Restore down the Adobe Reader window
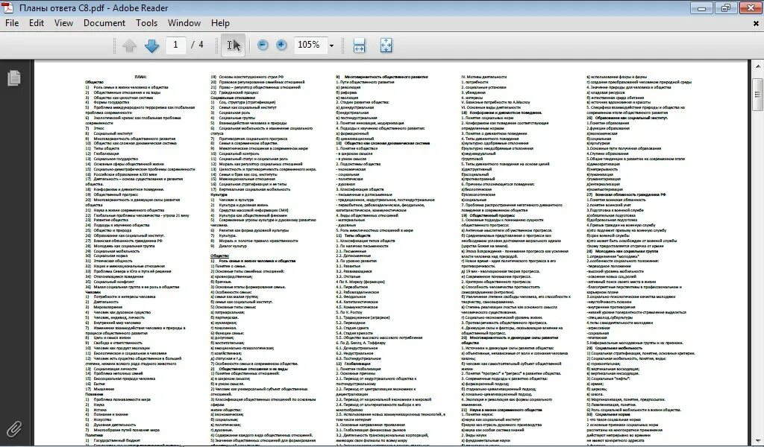 click(725, 8)
